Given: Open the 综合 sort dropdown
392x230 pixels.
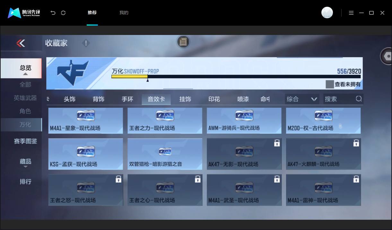Looking at the screenshot, I should click(x=302, y=99).
